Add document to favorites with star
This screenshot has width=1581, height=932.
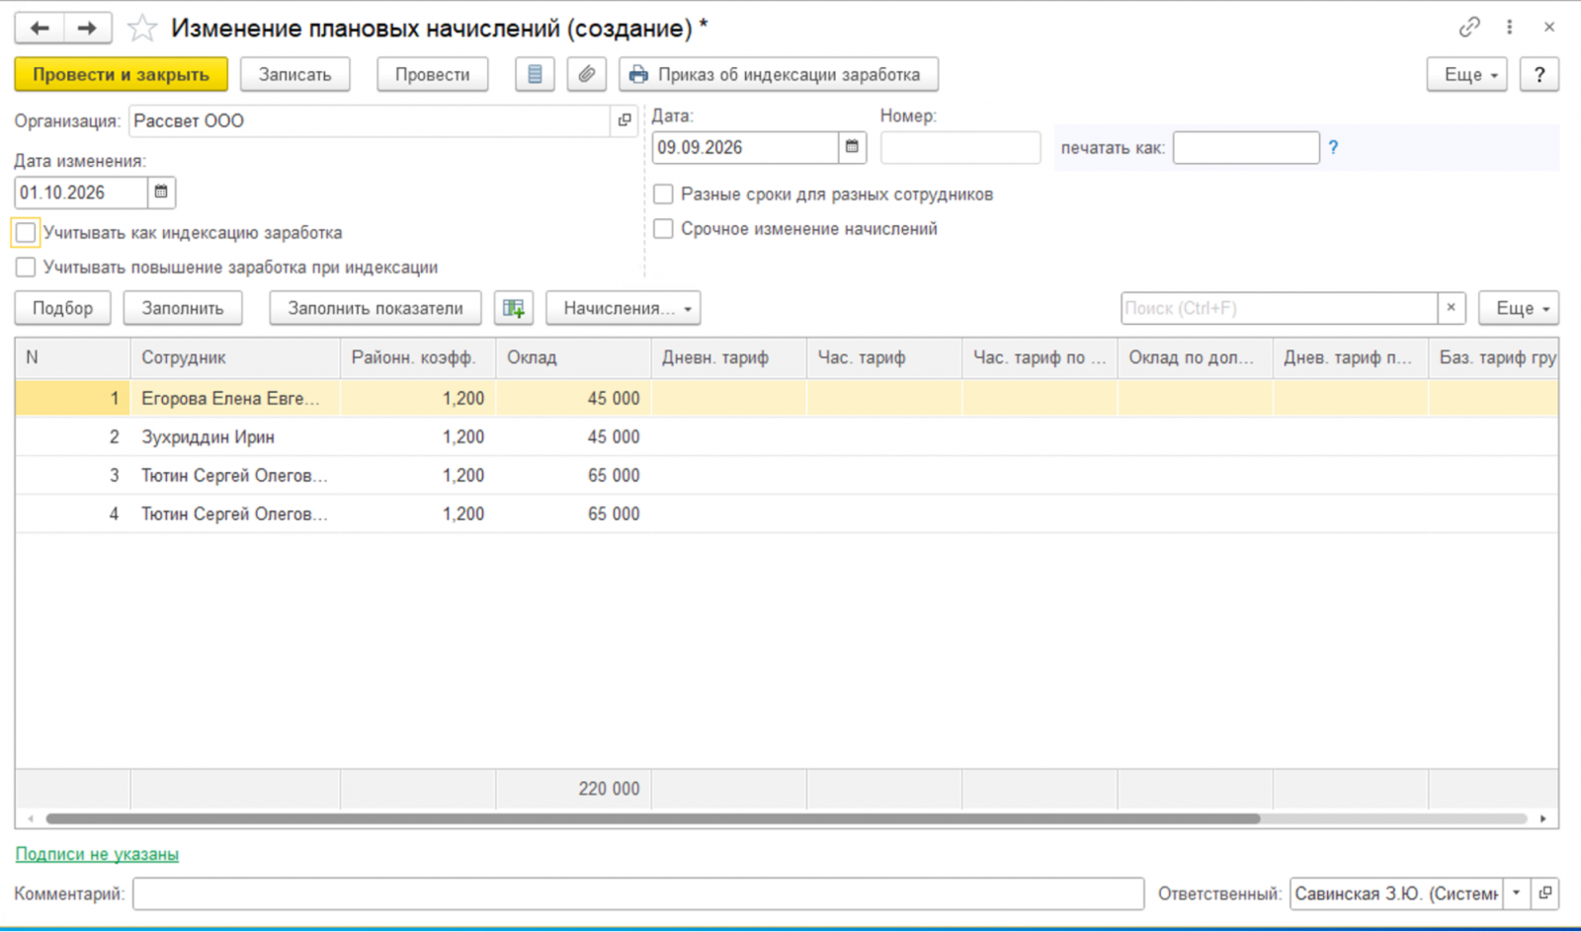pos(142,28)
